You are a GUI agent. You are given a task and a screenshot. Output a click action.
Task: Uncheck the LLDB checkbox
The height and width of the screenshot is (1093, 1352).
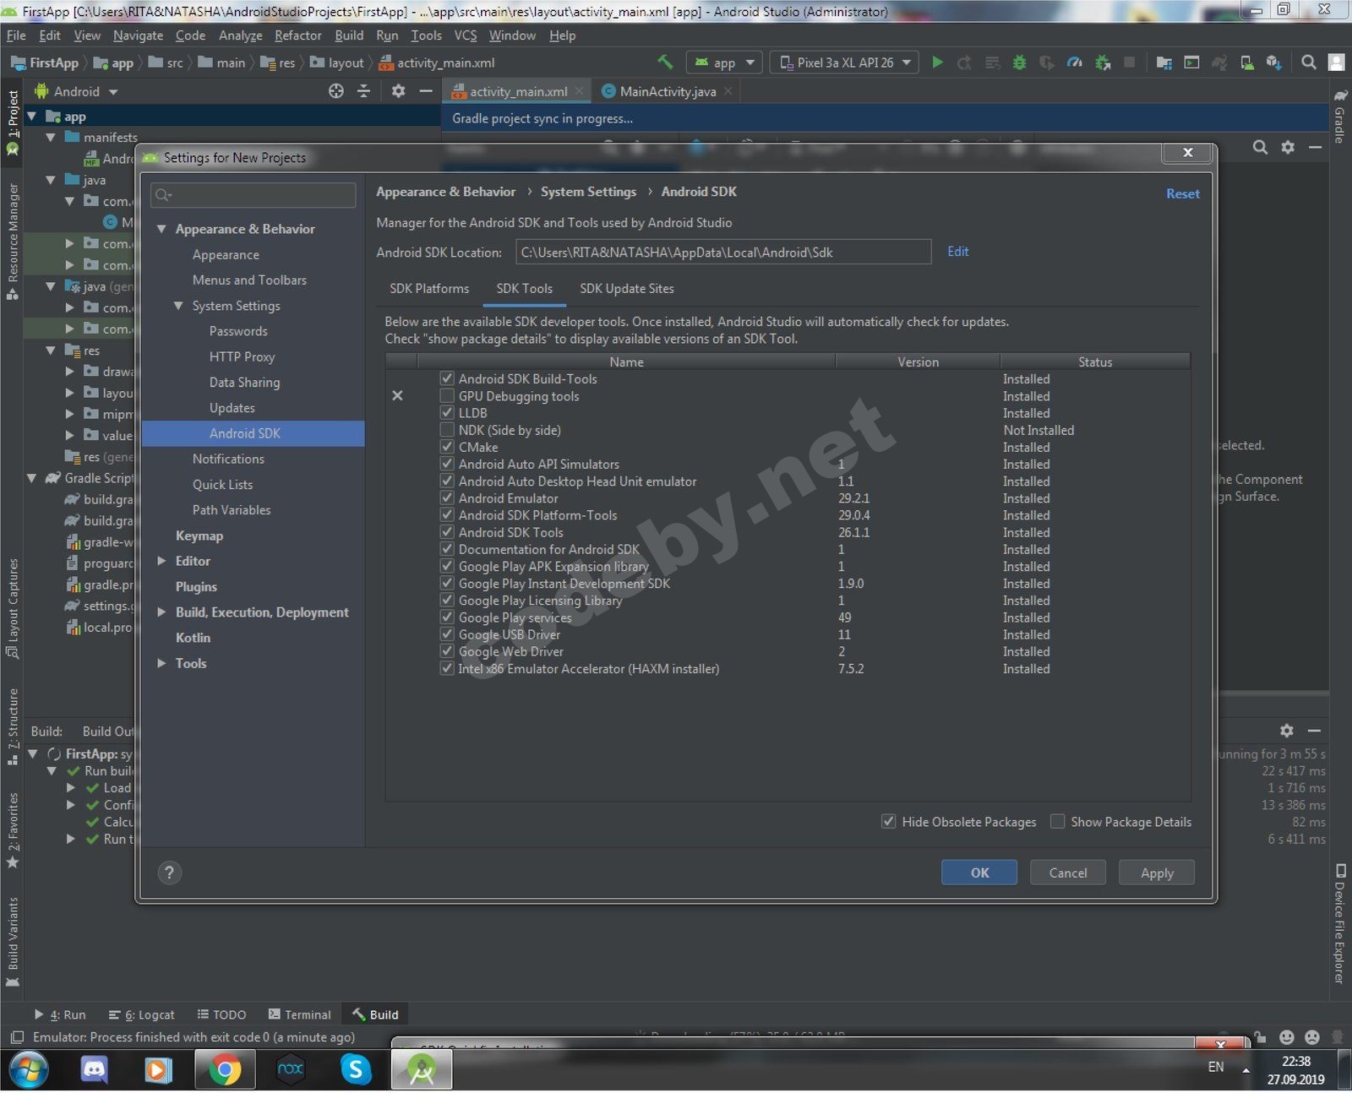(447, 413)
